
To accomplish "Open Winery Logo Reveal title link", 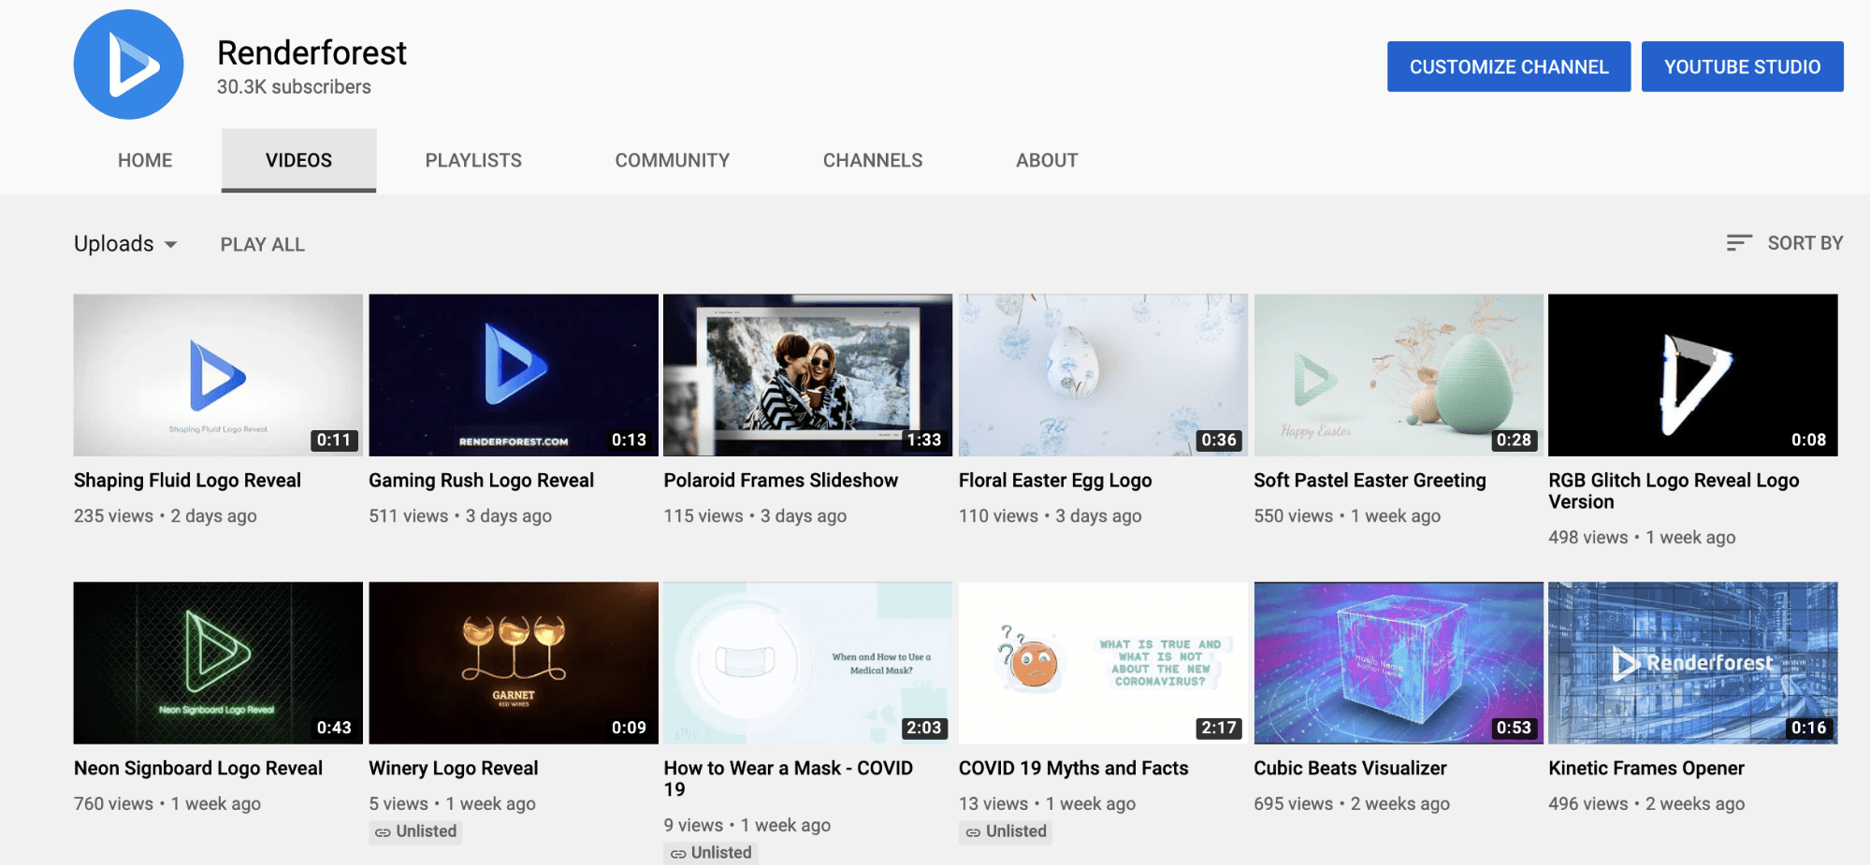I will point(453,769).
